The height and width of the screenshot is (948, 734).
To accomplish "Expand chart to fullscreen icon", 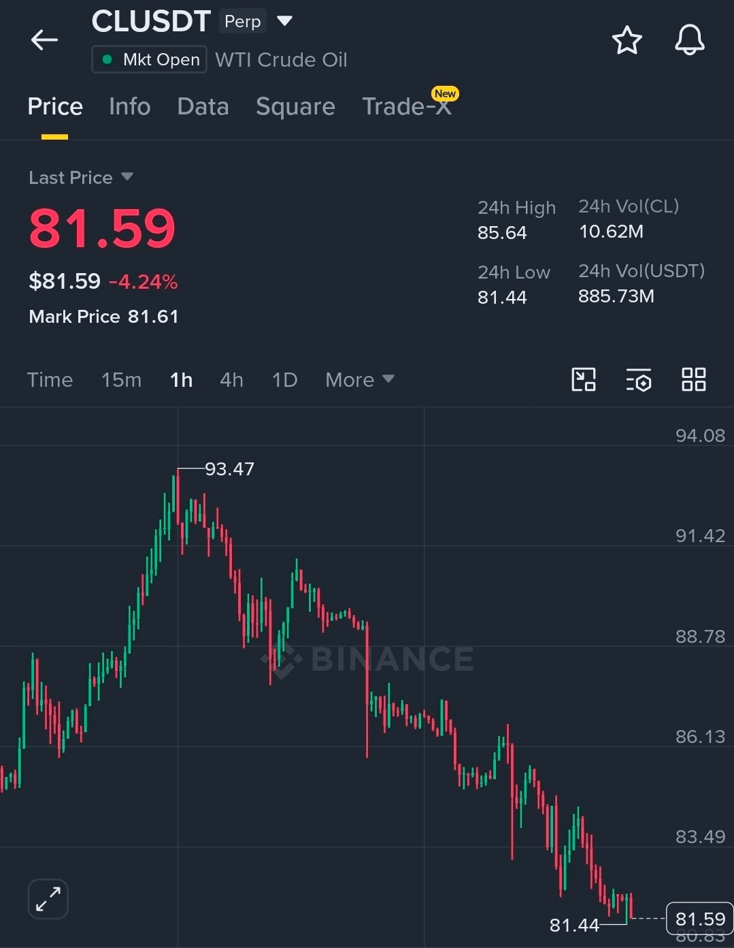I will pyautogui.click(x=48, y=899).
